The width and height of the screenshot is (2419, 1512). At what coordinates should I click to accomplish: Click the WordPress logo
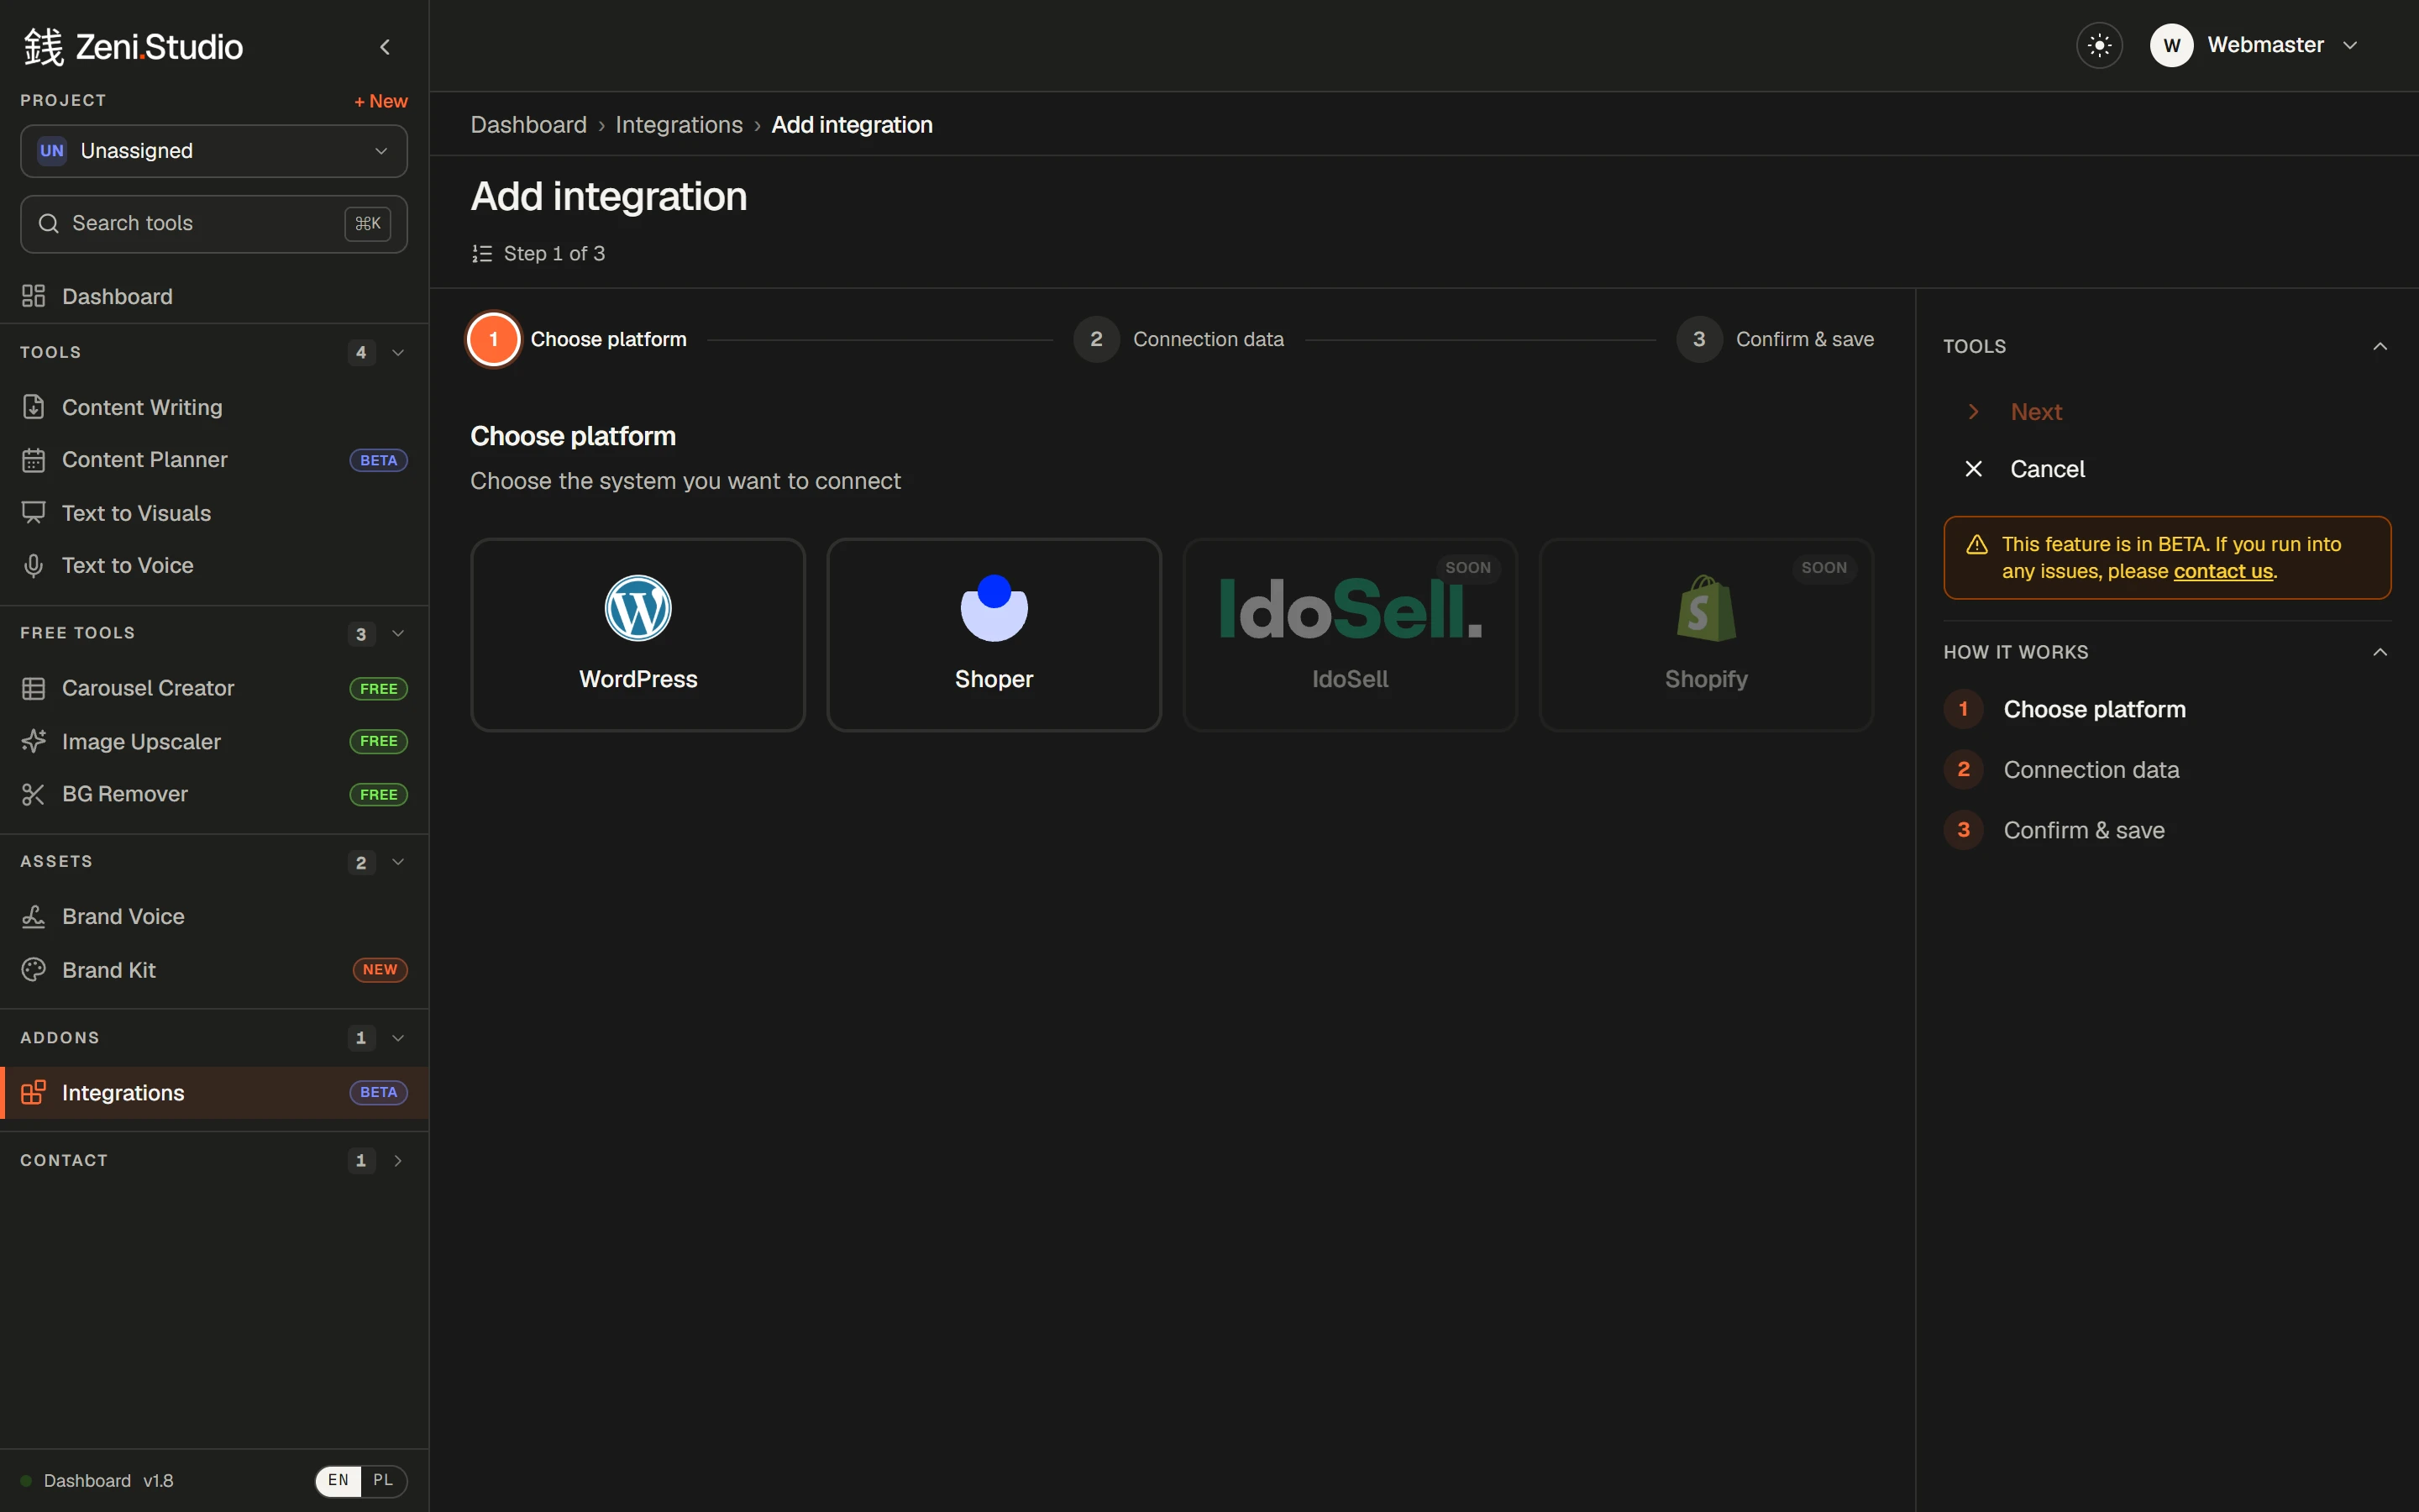(x=638, y=608)
